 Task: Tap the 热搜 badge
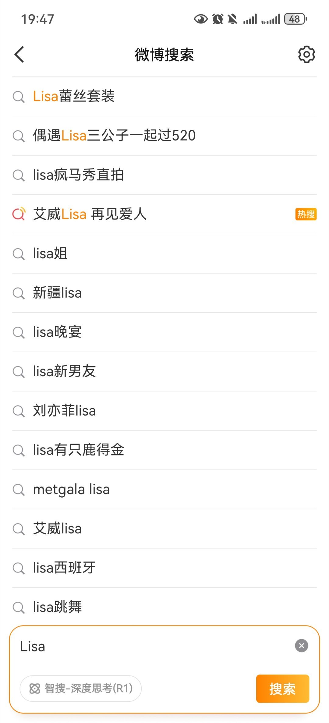click(306, 214)
